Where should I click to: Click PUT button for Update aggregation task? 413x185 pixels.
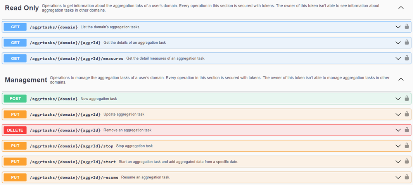click(15, 114)
